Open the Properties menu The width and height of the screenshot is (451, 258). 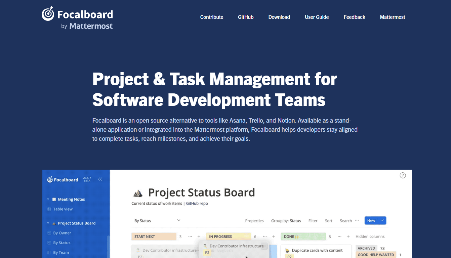click(254, 221)
